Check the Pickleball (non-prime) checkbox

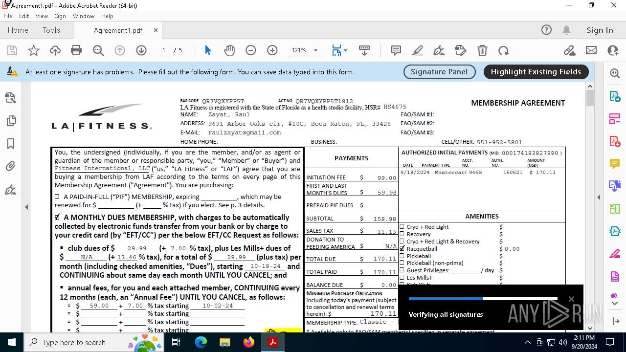402,263
